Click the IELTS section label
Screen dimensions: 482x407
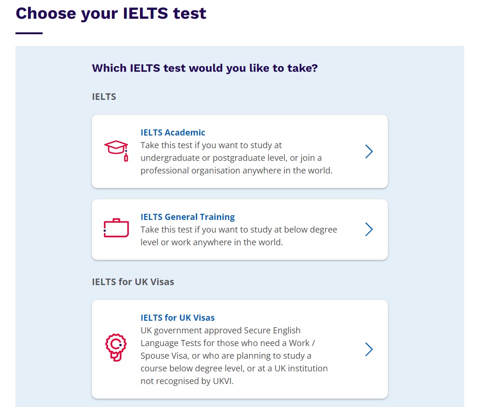pyautogui.click(x=104, y=97)
